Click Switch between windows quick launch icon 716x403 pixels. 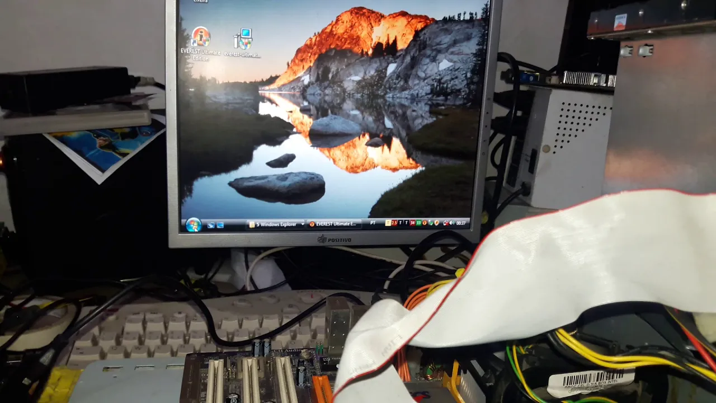click(x=220, y=225)
